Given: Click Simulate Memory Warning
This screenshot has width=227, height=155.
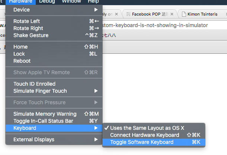Looking at the screenshot, I should [x=45, y=114].
